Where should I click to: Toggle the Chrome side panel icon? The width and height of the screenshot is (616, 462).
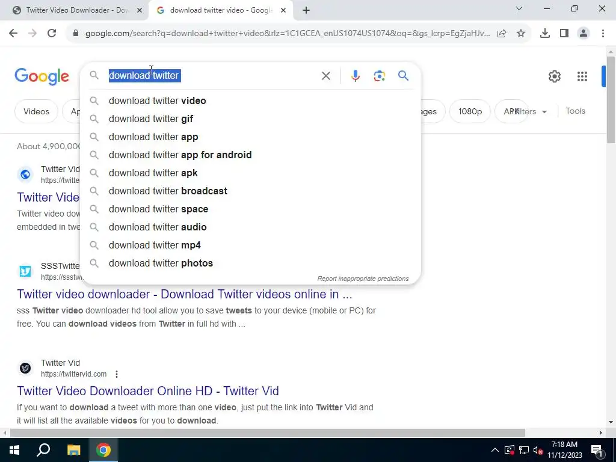[x=564, y=34]
